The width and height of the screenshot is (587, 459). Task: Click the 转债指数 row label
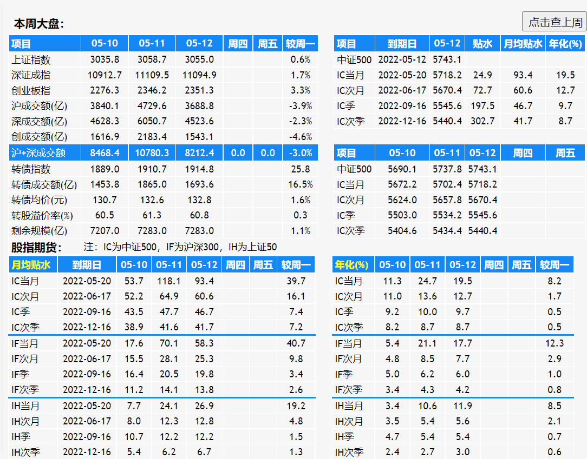[31, 169]
